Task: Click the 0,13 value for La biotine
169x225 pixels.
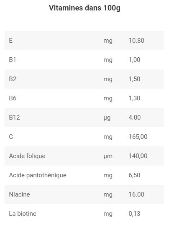Action: coord(134,214)
